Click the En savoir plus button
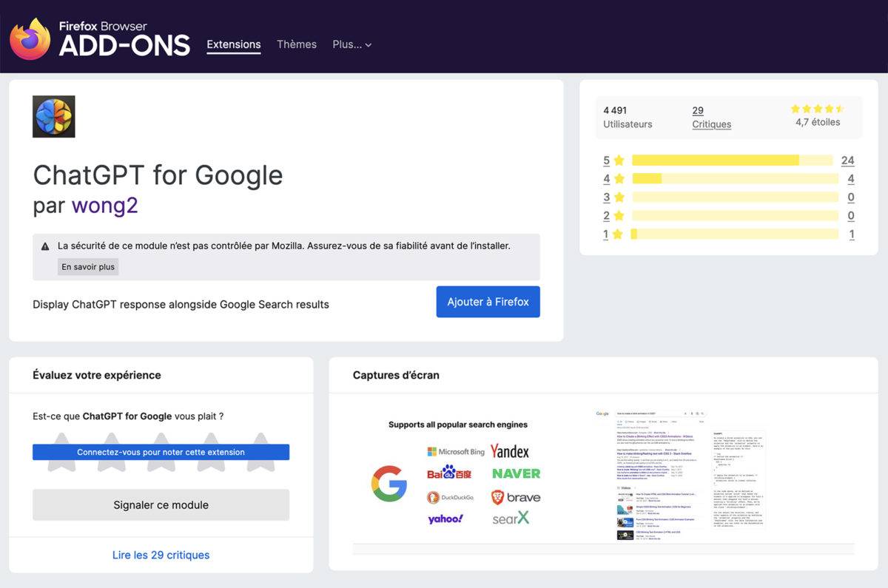The height and width of the screenshot is (588, 888). [88, 267]
